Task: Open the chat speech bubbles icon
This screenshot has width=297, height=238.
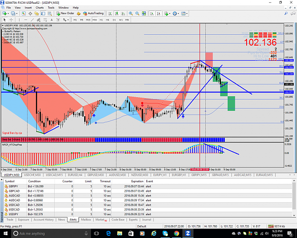Action: click(x=293, y=13)
